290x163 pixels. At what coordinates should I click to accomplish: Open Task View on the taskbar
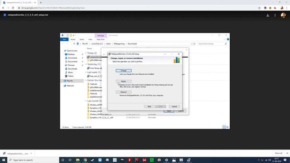70,160
